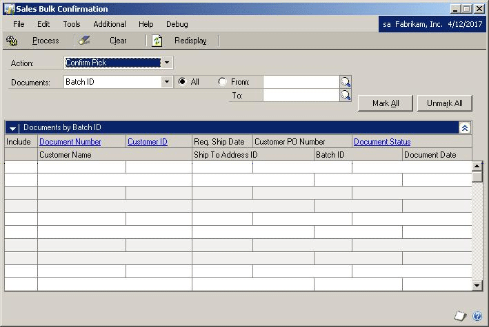Click the scrollbar down arrow

(x=477, y=285)
